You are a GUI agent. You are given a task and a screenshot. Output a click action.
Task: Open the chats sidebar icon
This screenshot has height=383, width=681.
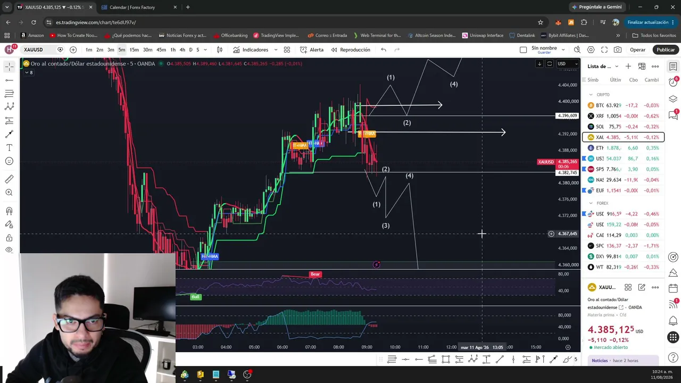point(673,115)
